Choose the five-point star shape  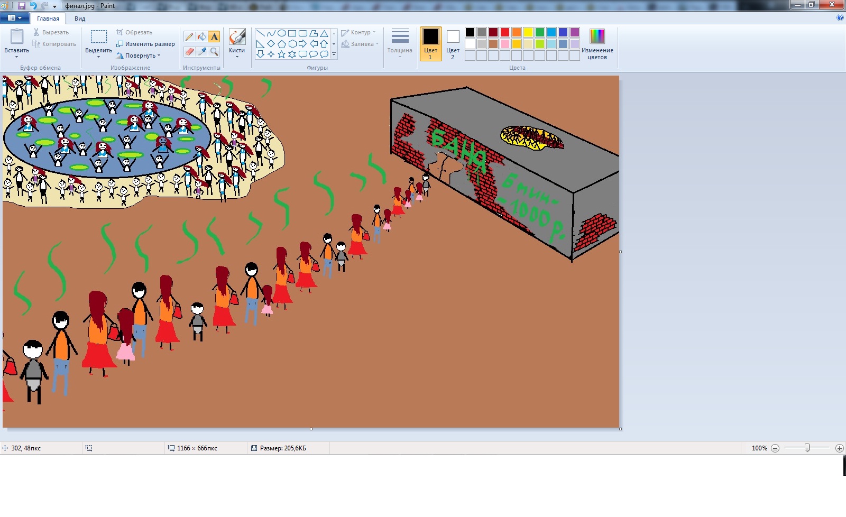(281, 54)
